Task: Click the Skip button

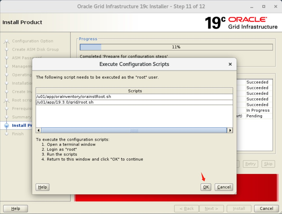Action: tap(268, 164)
